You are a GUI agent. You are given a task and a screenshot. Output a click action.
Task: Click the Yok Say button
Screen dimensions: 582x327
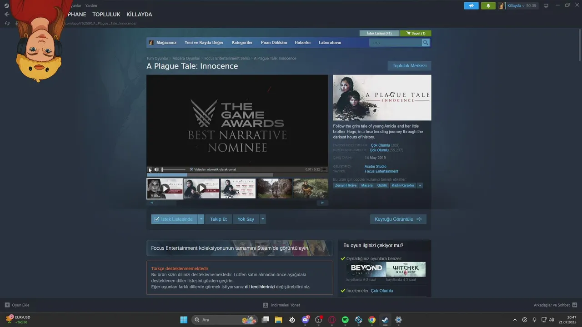pos(246,219)
